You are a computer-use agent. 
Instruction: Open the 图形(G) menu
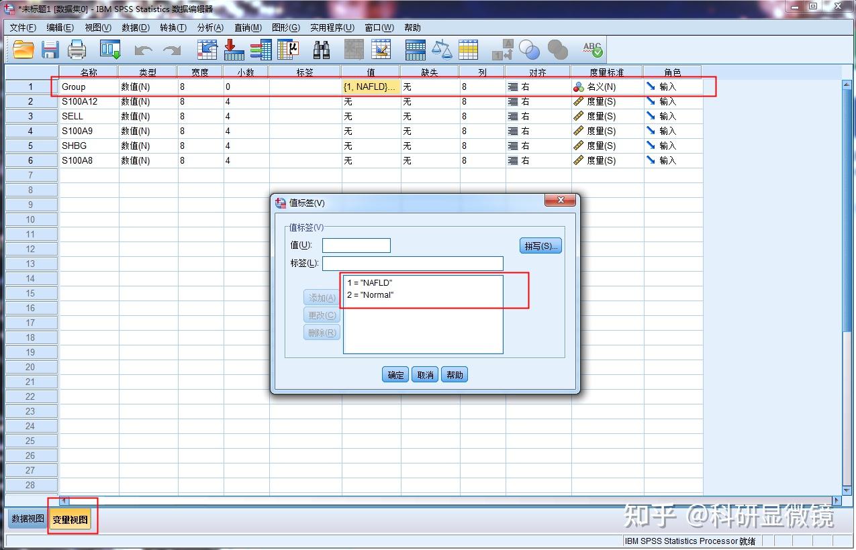[286, 27]
